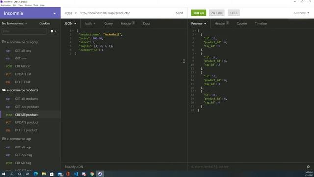314x177 pixels.
Task: Switch to the request Header tab
Action: (x=128, y=23)
